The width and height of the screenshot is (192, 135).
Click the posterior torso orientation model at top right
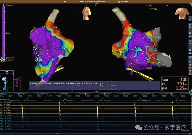182,13
